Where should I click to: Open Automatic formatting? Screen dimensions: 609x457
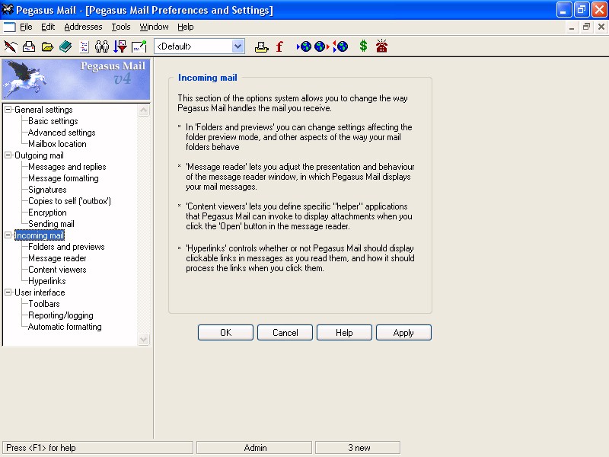point(65,327)
